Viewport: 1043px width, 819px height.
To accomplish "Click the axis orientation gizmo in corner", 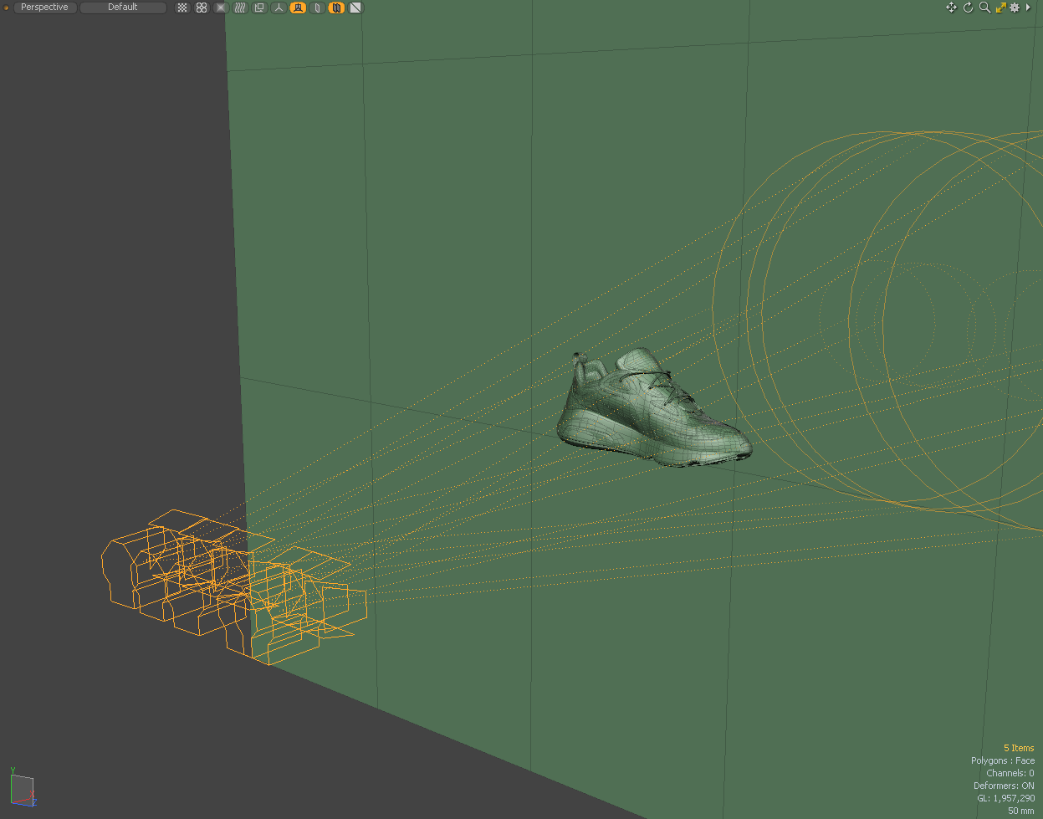I will coord(22,787).
